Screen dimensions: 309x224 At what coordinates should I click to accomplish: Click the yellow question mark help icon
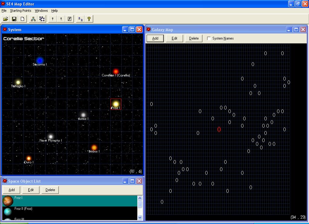point(89,19)
